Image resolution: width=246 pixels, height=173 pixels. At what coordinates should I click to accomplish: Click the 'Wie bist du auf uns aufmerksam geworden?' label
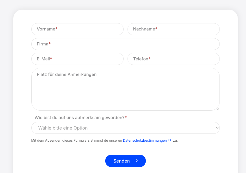[79, 118]
